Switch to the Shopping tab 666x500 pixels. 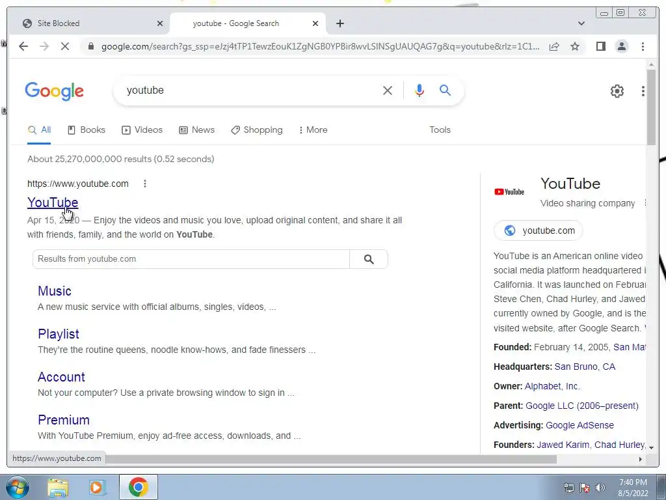pyautogui.click(x=256, y=130)
